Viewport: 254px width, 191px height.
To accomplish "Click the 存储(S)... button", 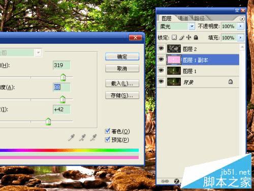I will tap(122, 95).
